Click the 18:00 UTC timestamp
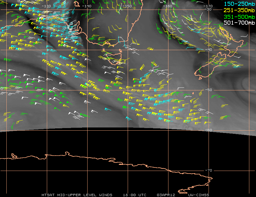 click(x=134, y=195)
